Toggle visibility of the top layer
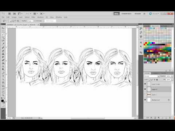This screenshot has width=175, height=131. coord(145,84)
